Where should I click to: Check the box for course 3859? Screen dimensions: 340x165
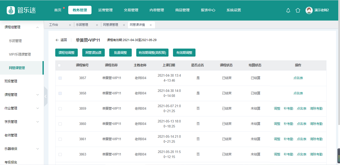click(60, 109)
